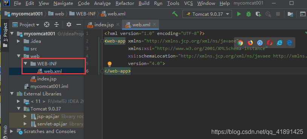Run with Coverage shield icon
The height and width of the screenshot is (139, 307).
pyautogui.click(x=258, y=14)
